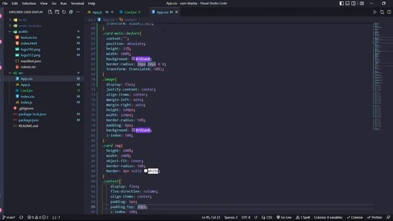This screenshot has width=393, height=221.
Task: Close the App.css tab
Action: click(x=176, y=12)
